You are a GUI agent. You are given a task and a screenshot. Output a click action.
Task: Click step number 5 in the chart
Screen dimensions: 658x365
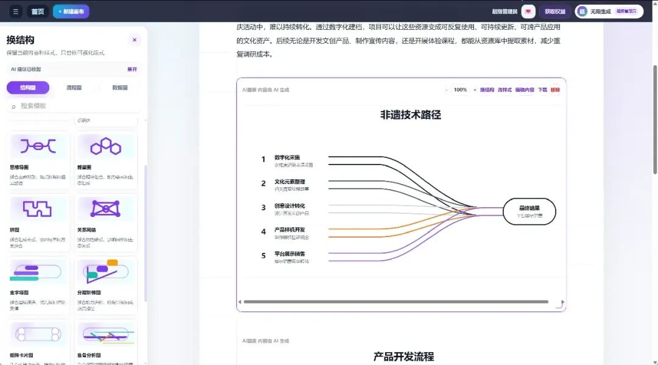click(x=263, y=256)
